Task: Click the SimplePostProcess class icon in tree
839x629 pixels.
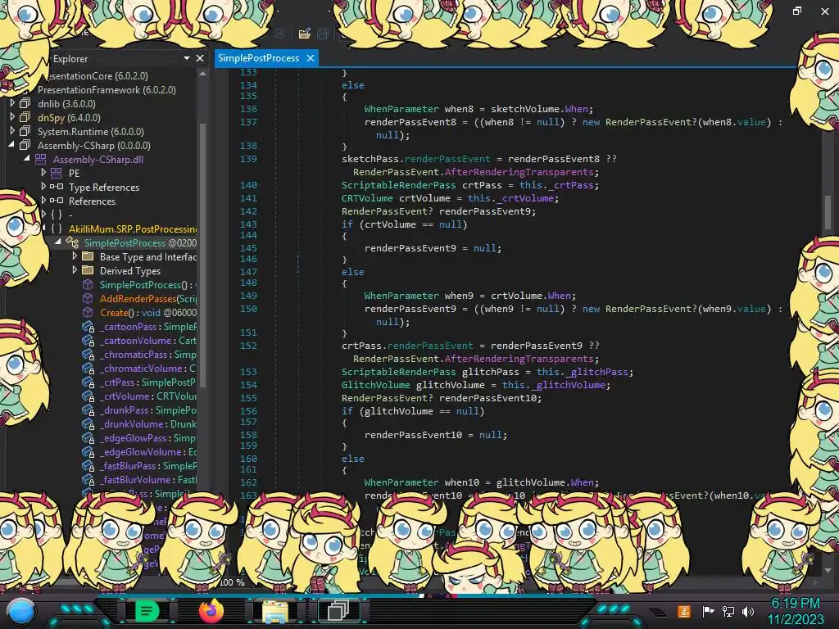Action: (72, 242)
